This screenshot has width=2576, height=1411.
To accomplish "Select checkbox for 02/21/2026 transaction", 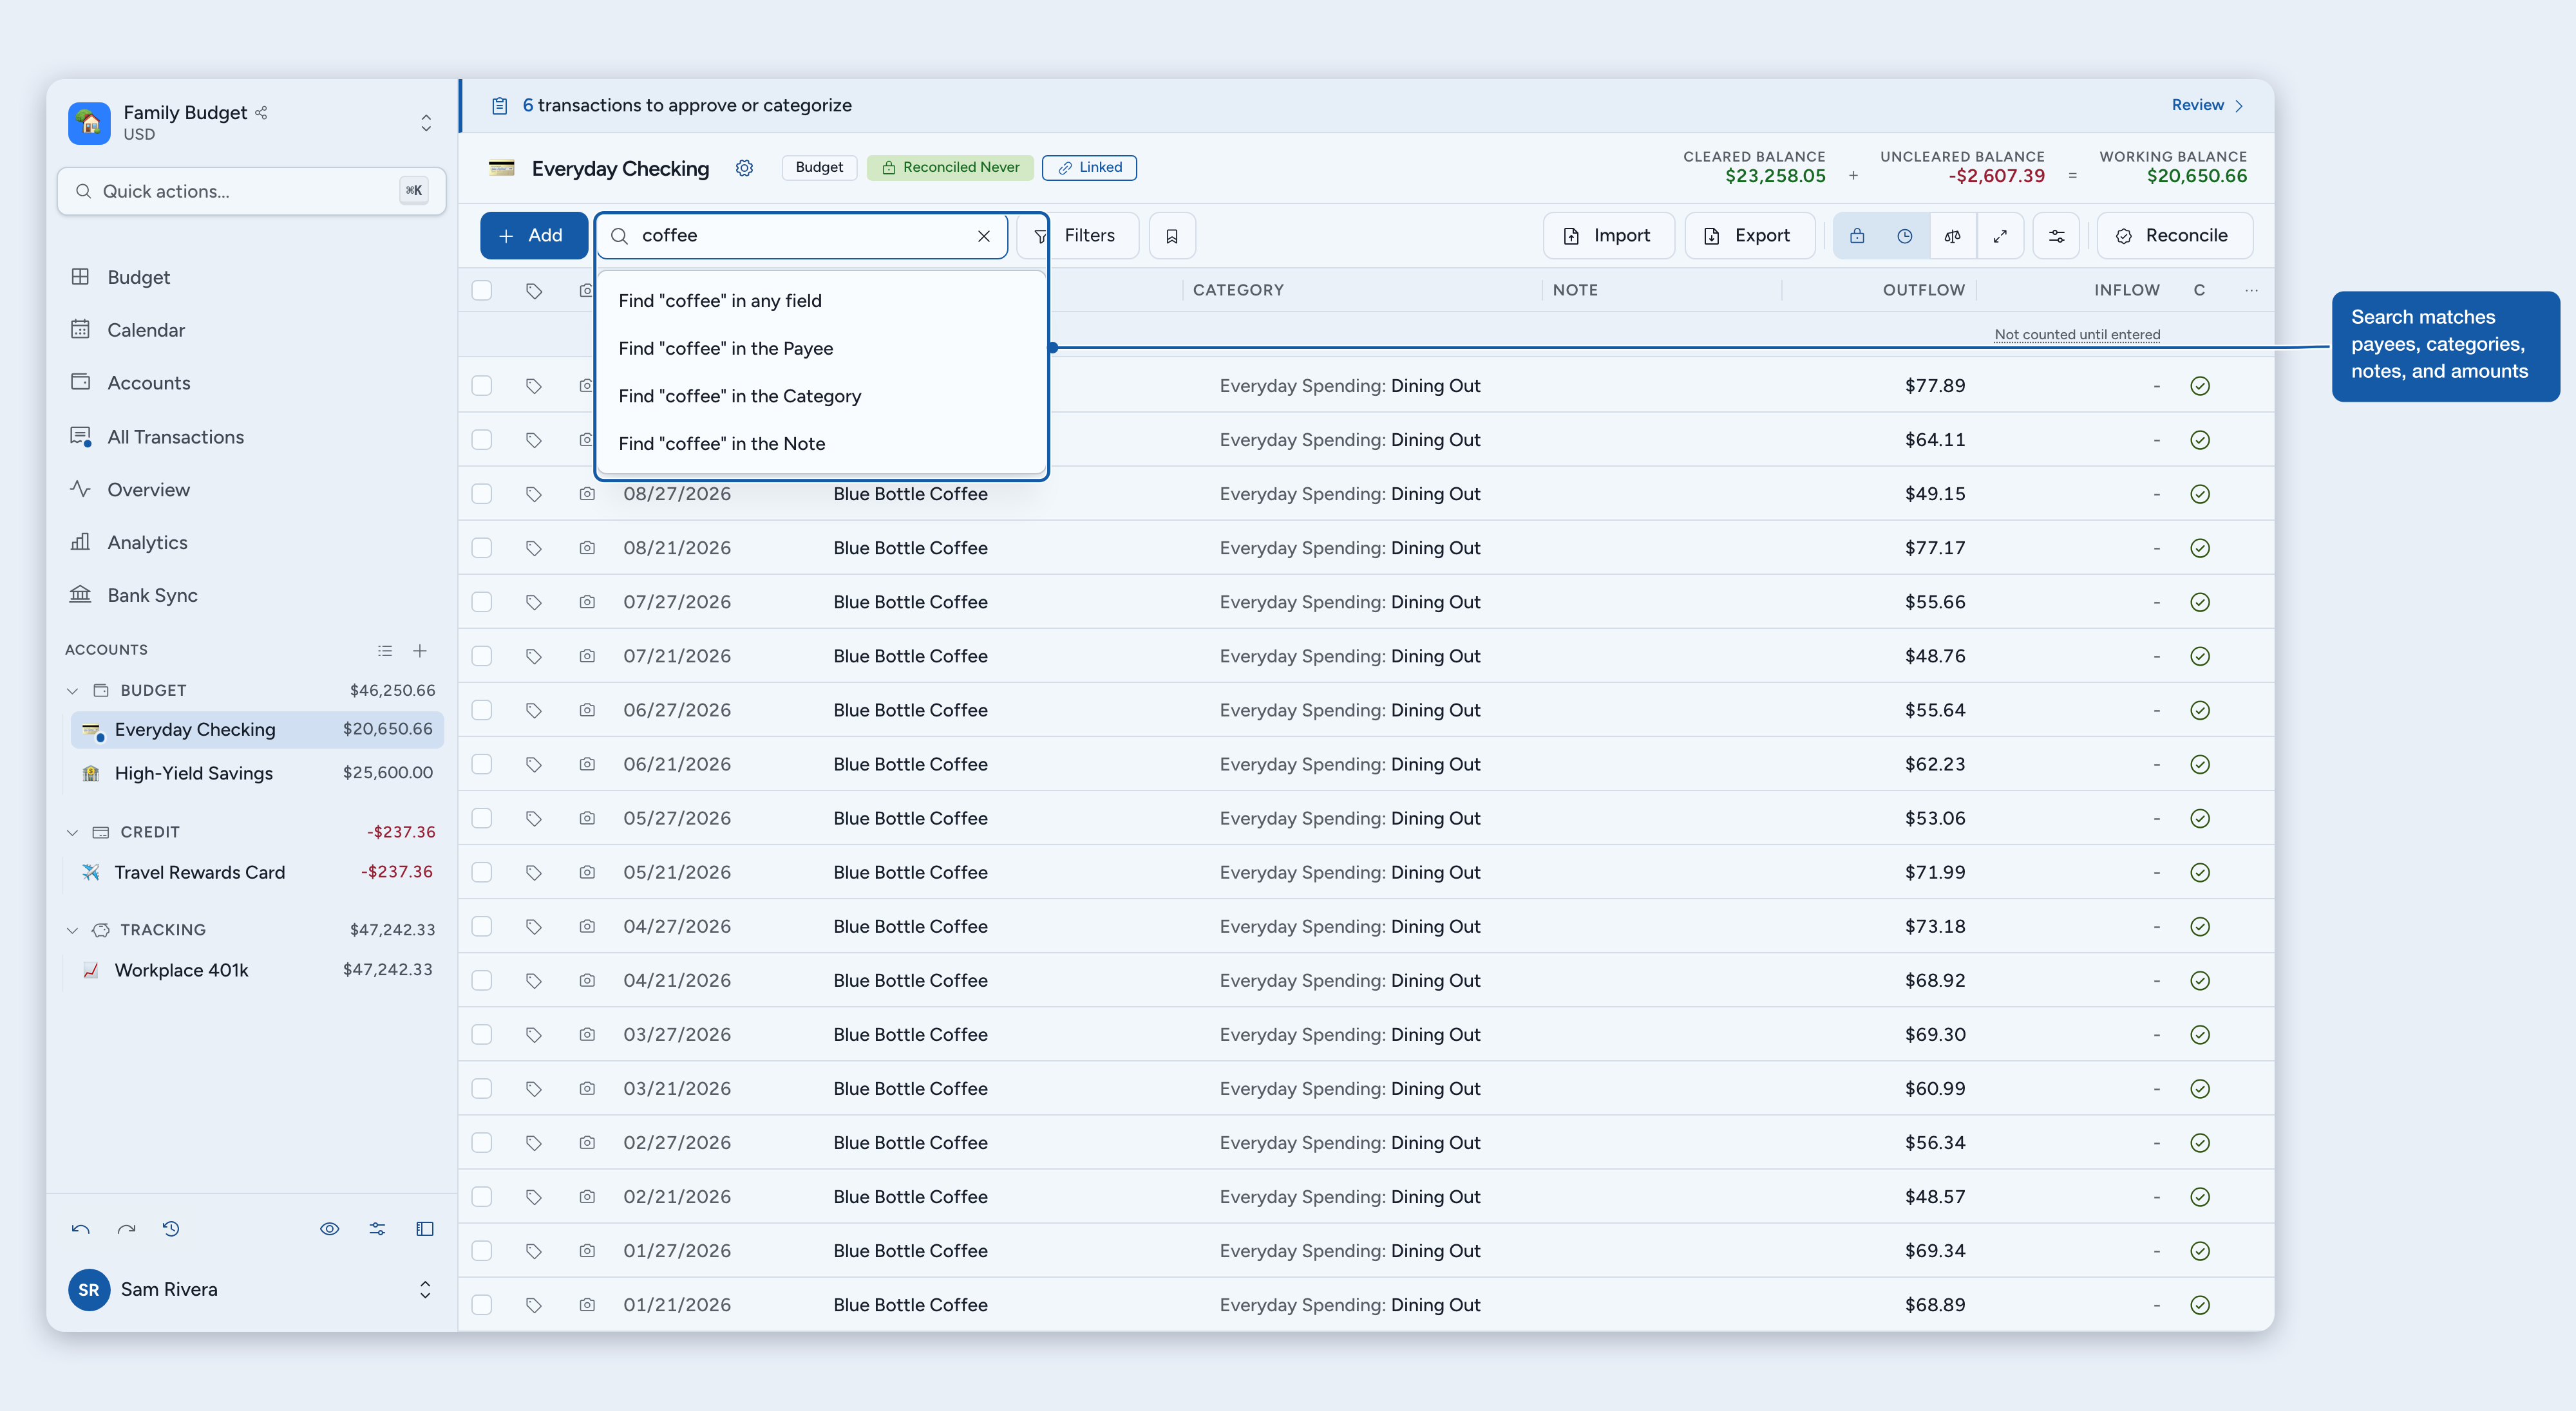I will [x=482, y=1197].
